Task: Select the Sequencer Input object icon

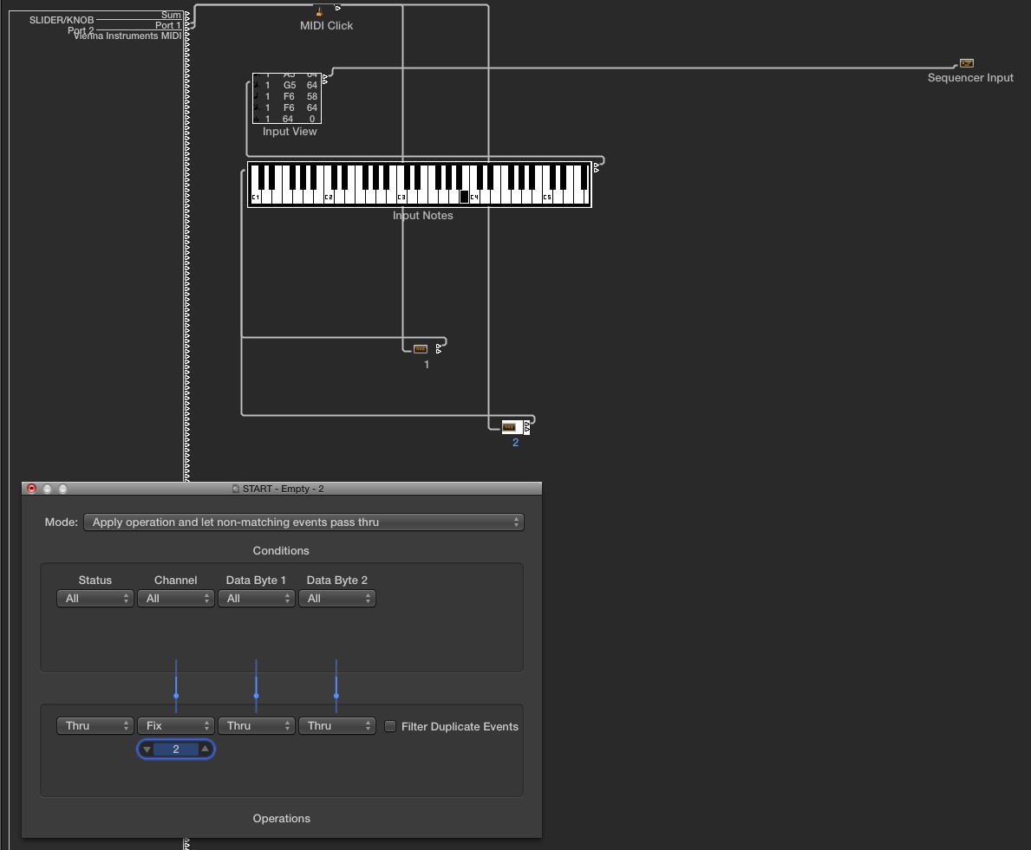Action: pyautogui.click(x=966, y=63)
